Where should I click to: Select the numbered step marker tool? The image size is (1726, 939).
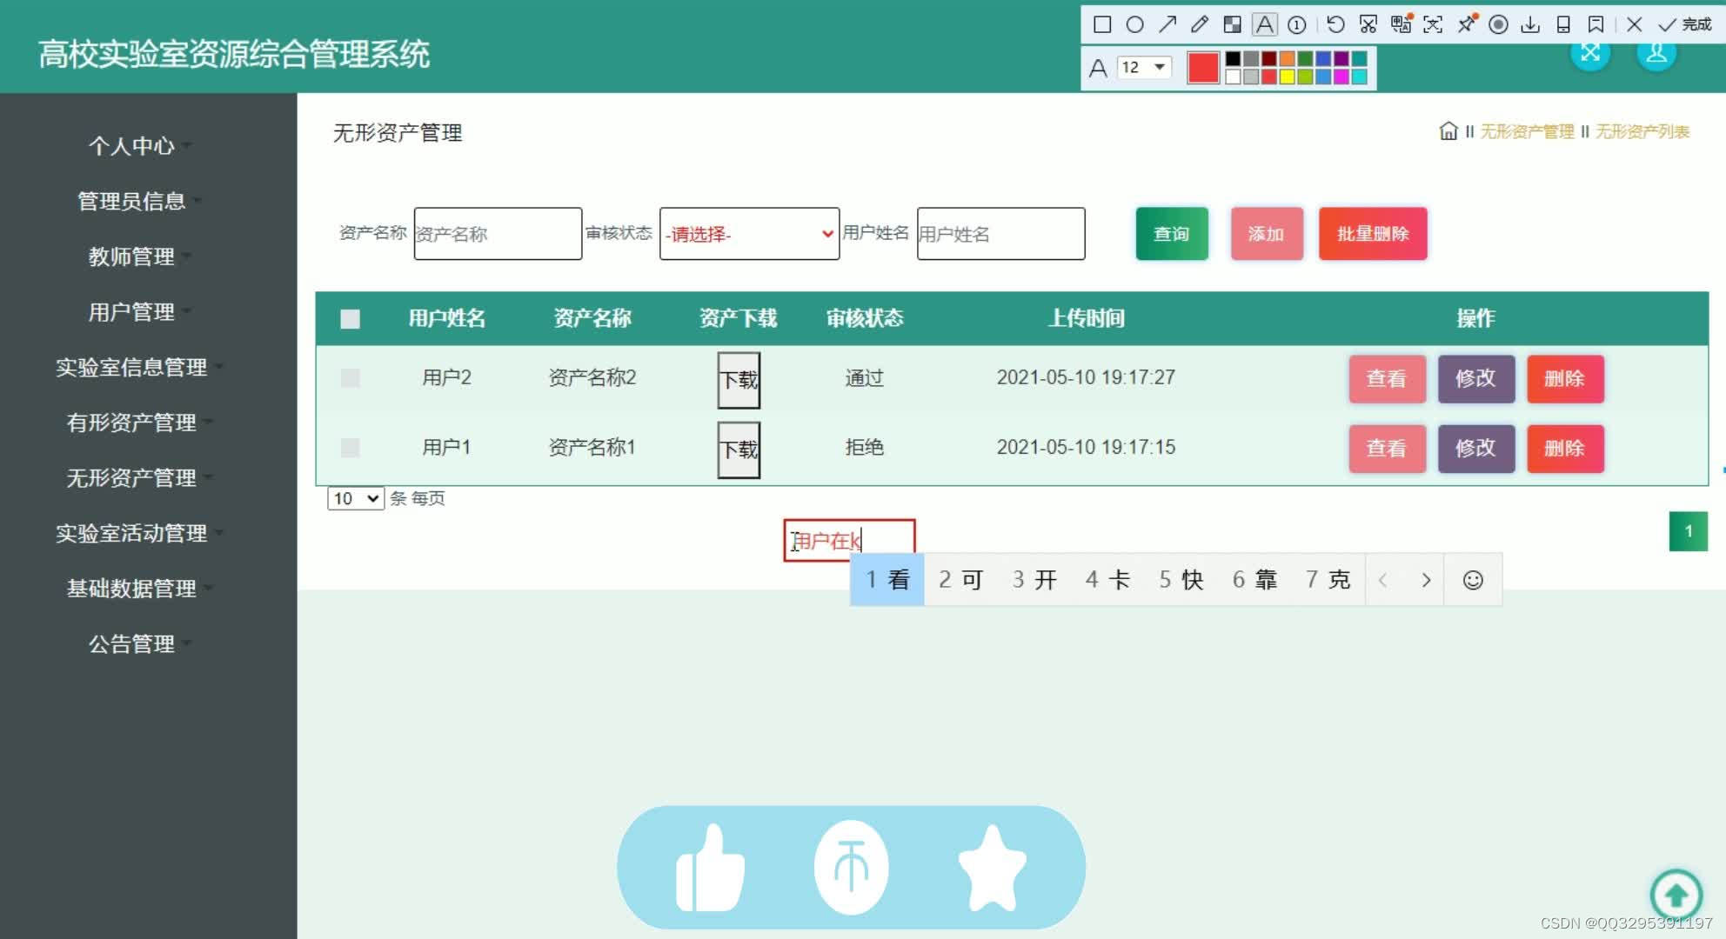pos(1296,24)
